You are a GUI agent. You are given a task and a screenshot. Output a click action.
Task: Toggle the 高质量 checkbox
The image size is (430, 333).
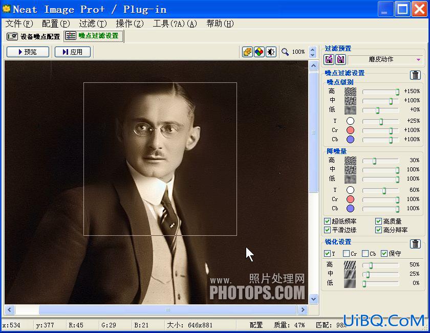[x=378, y=221]
